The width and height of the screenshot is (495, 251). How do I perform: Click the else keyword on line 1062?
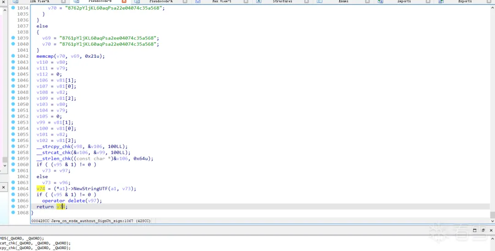coord(42,177)
